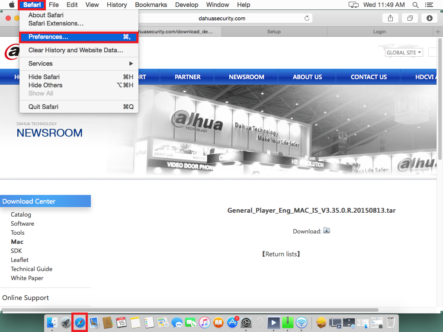Open Contacts in the Dock
The width and height of the screenshot is (443, 332).
(x=108, y=322)
